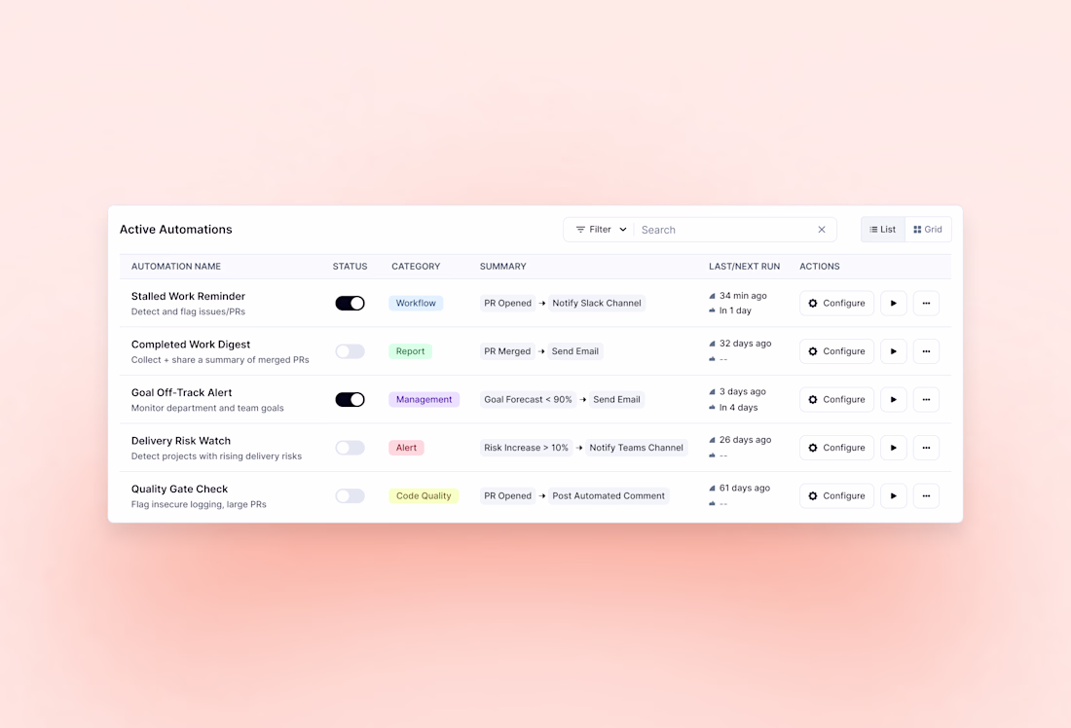Enable the Delivery Risk Watch switch
This screenshot has width=1071, height=728.
coord(350,448)
